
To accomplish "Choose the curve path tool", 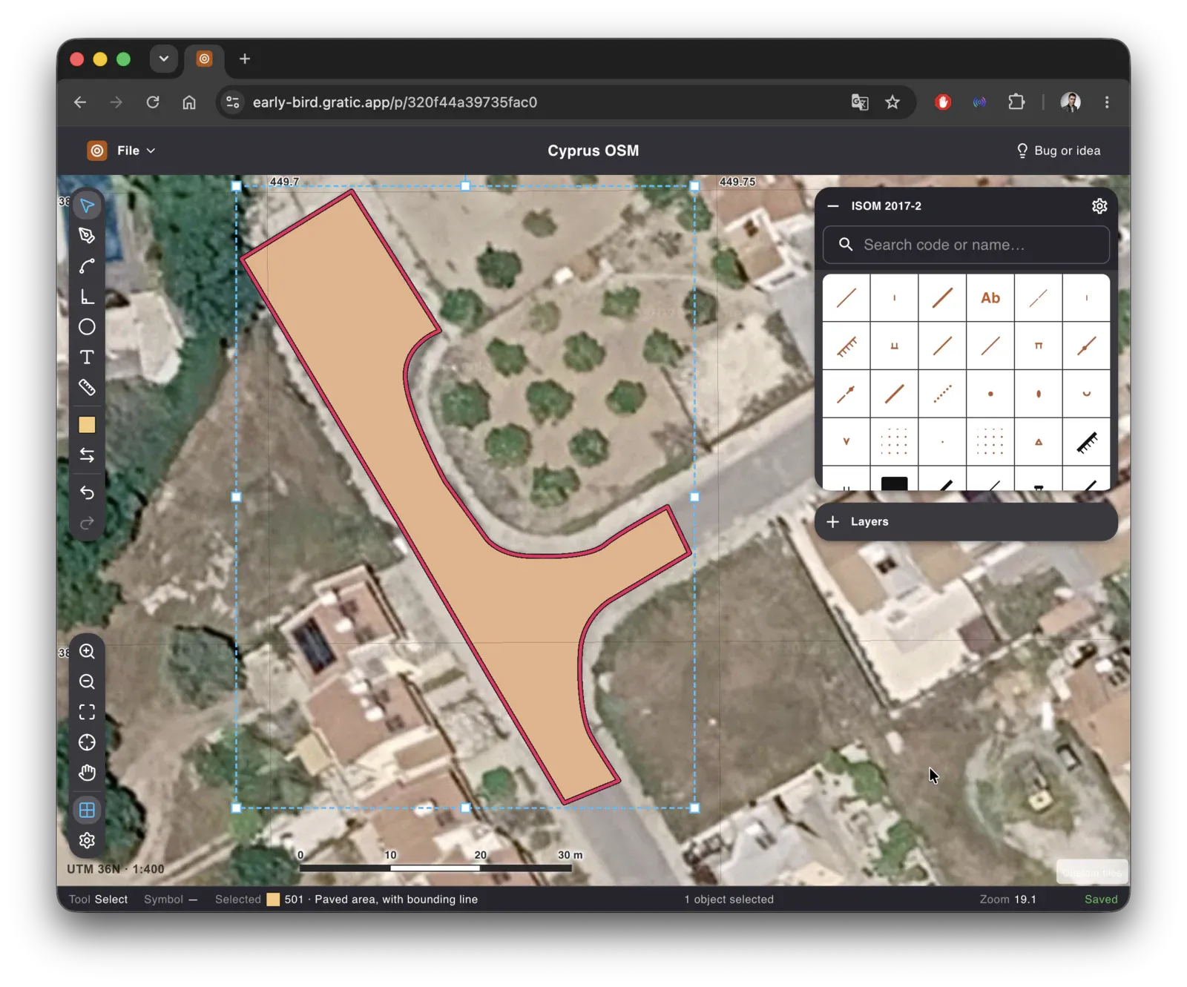I will click(x=87, y=266).
